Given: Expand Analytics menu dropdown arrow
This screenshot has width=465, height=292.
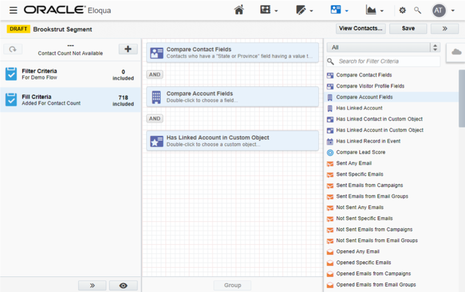Looking at the screenshot, I should point(382,11).
